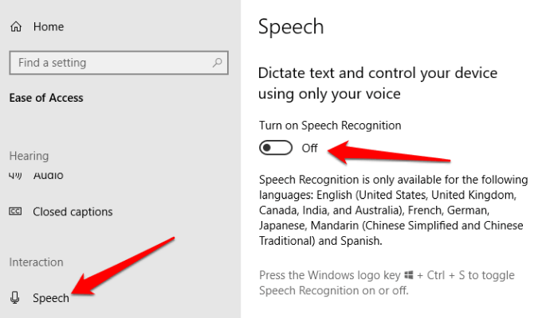Click the Speech page title
542x318 pixels.
(291, 26)
